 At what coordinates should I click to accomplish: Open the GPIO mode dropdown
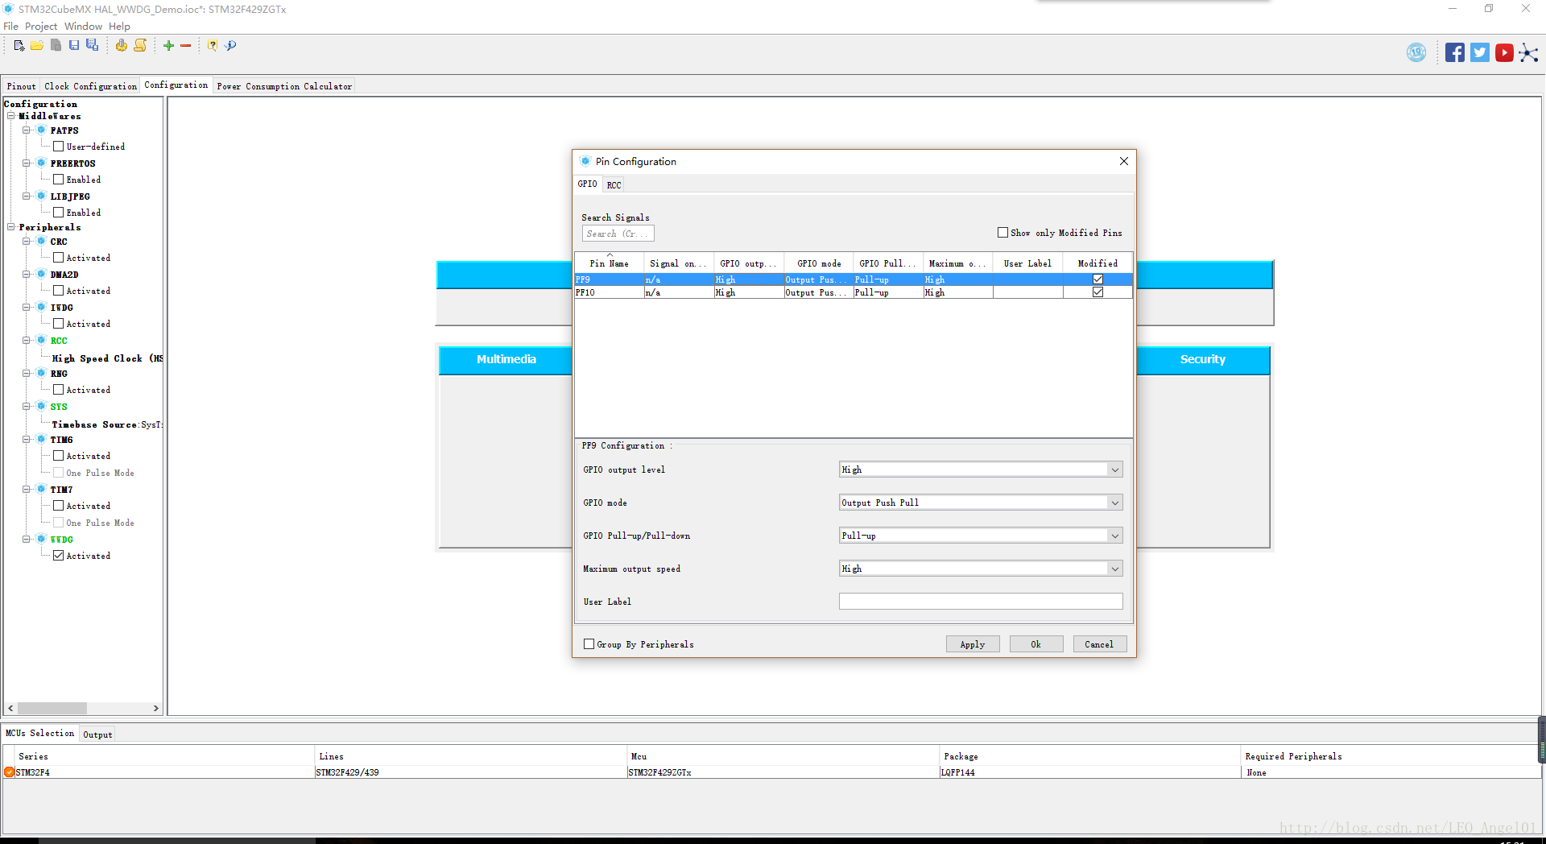click(x=1115, y=503)
